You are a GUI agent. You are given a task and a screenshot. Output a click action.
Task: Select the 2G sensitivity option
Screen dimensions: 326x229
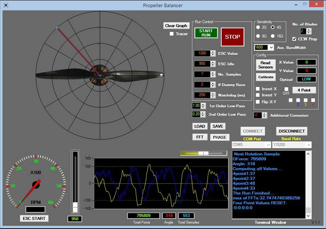pyautogui.click(x=258, y=27)
